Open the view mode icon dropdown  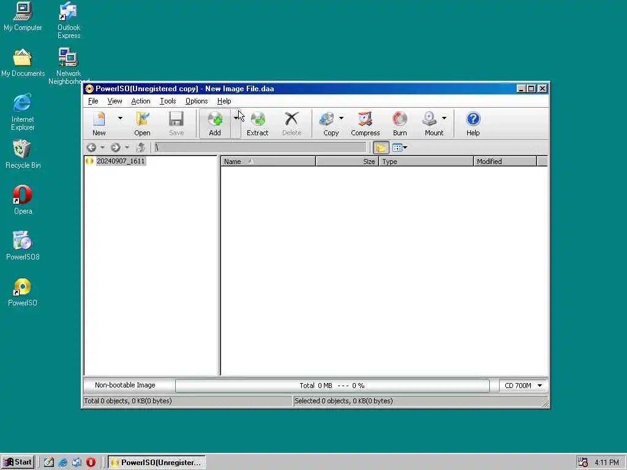tap(399, 147)
